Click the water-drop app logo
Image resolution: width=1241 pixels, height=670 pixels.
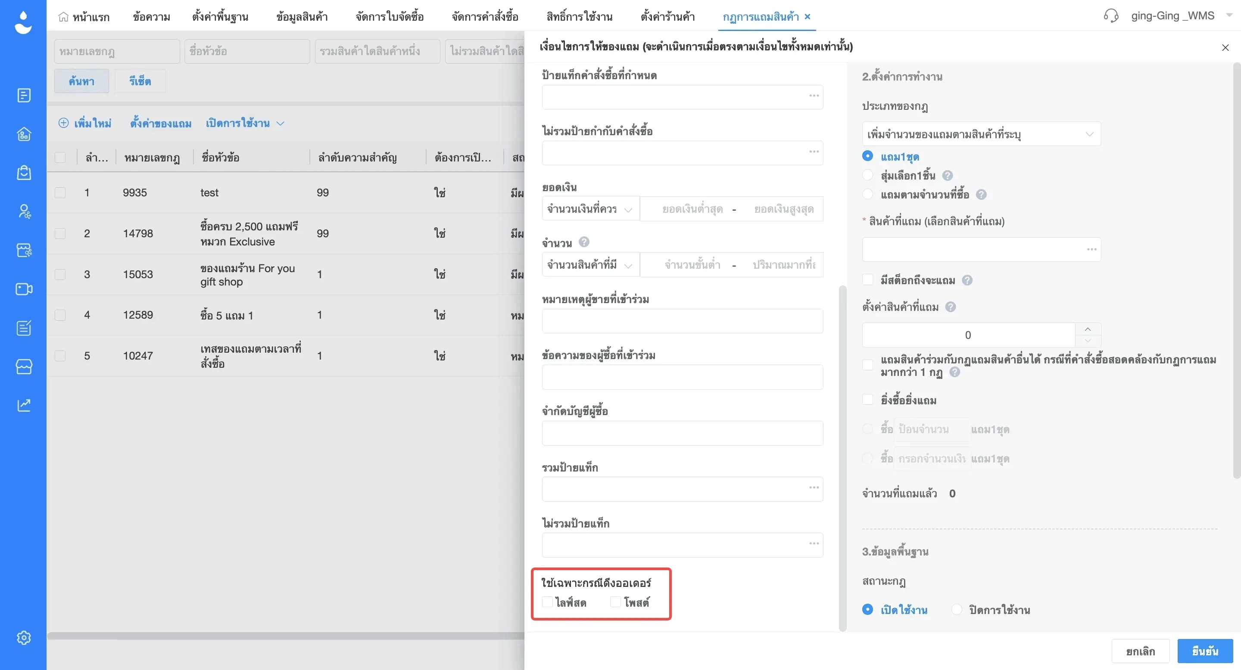click(23, 23)
